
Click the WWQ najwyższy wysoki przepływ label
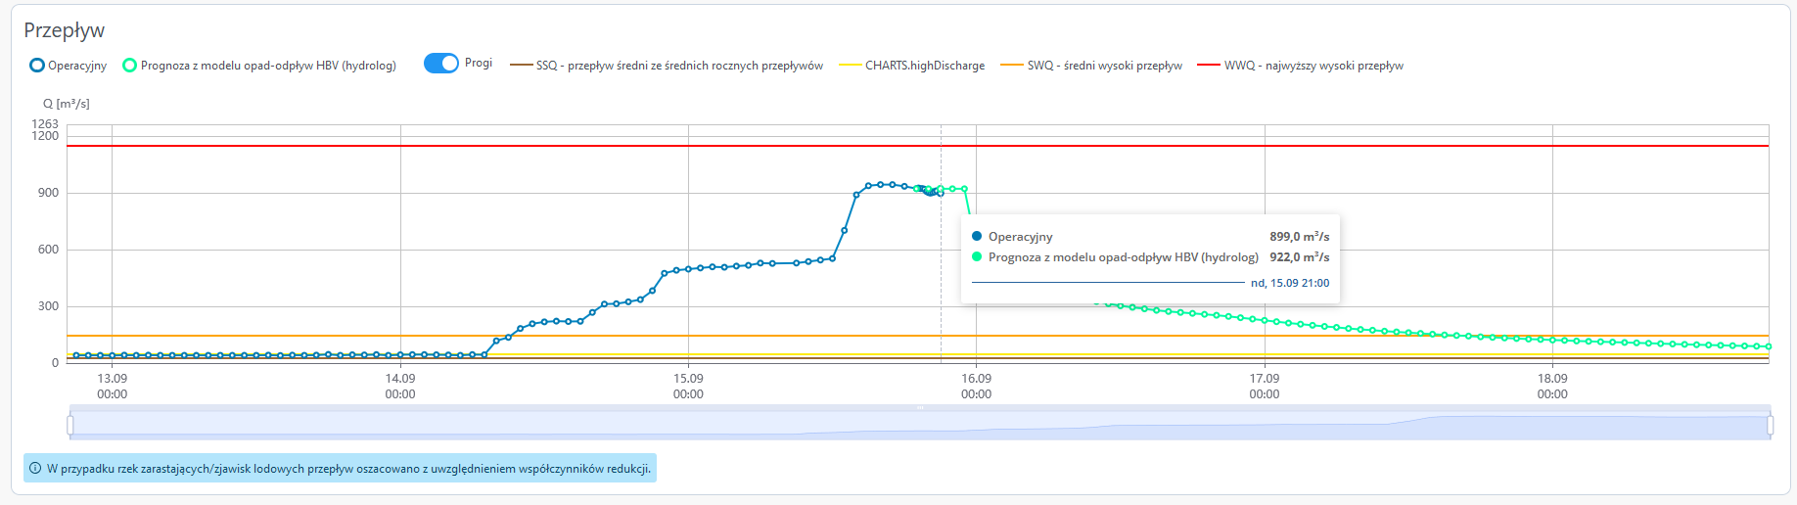tap(1313, 66)
